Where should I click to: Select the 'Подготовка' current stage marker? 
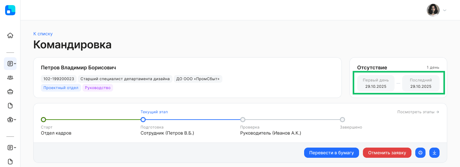point(143,120)
